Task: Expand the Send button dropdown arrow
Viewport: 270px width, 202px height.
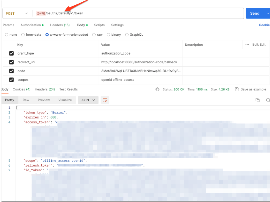Action: (x=267, y=13)
